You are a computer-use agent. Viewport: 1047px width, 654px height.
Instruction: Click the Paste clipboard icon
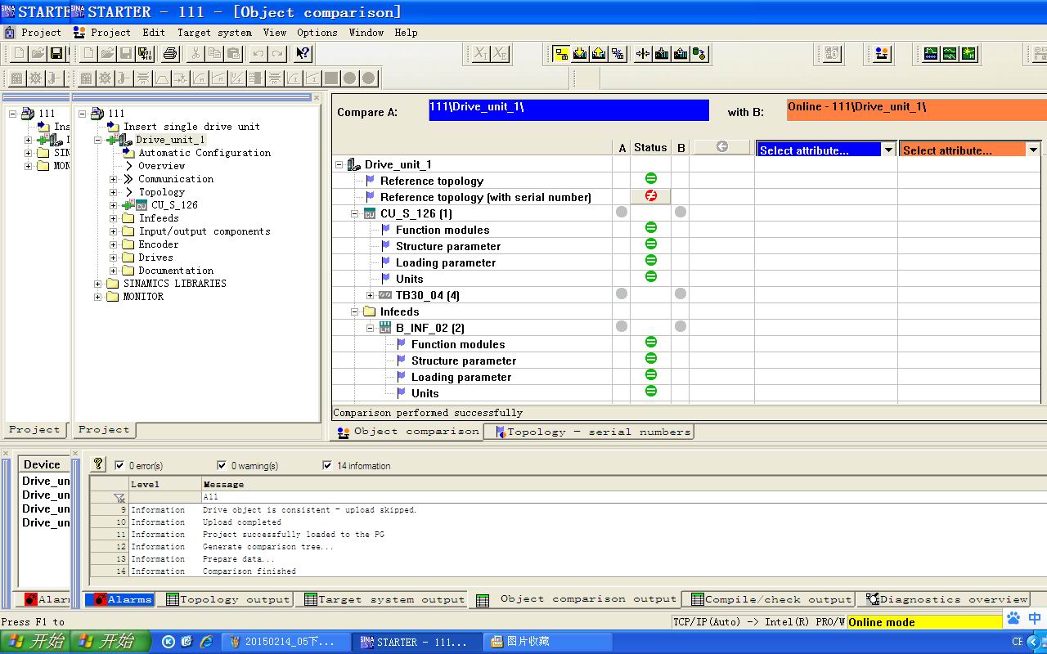233,54
